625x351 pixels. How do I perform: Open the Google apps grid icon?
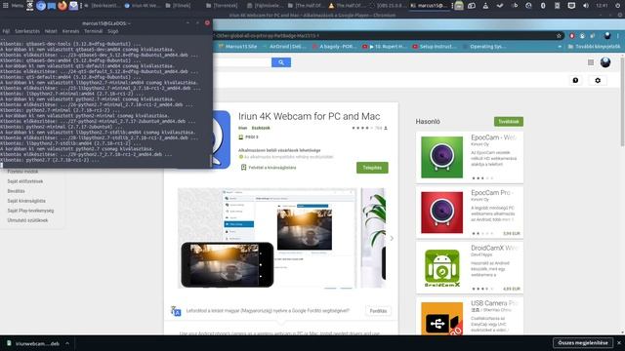591,62
